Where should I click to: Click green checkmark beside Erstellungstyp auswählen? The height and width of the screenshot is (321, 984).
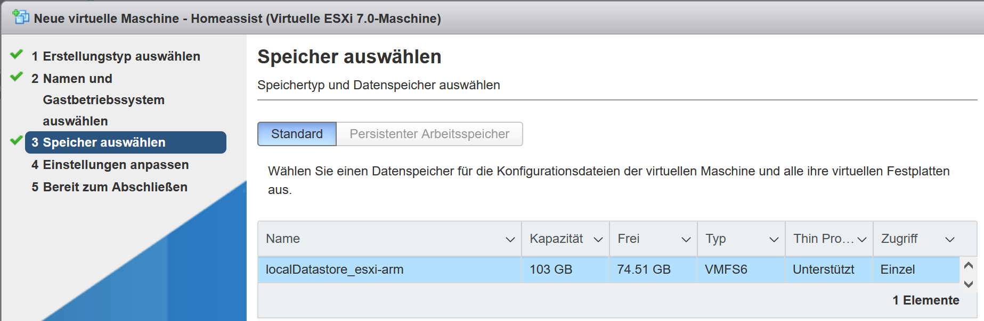coord(17,54)
